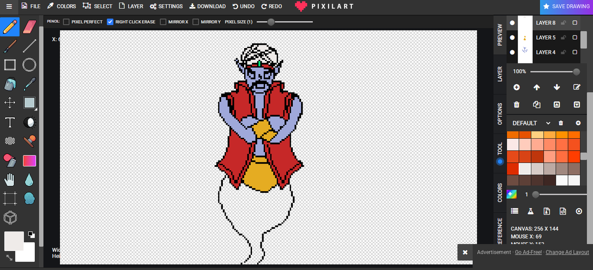Tick the select box for Layer 5
This screenshot has height=270, width=593.
[575, 37]
